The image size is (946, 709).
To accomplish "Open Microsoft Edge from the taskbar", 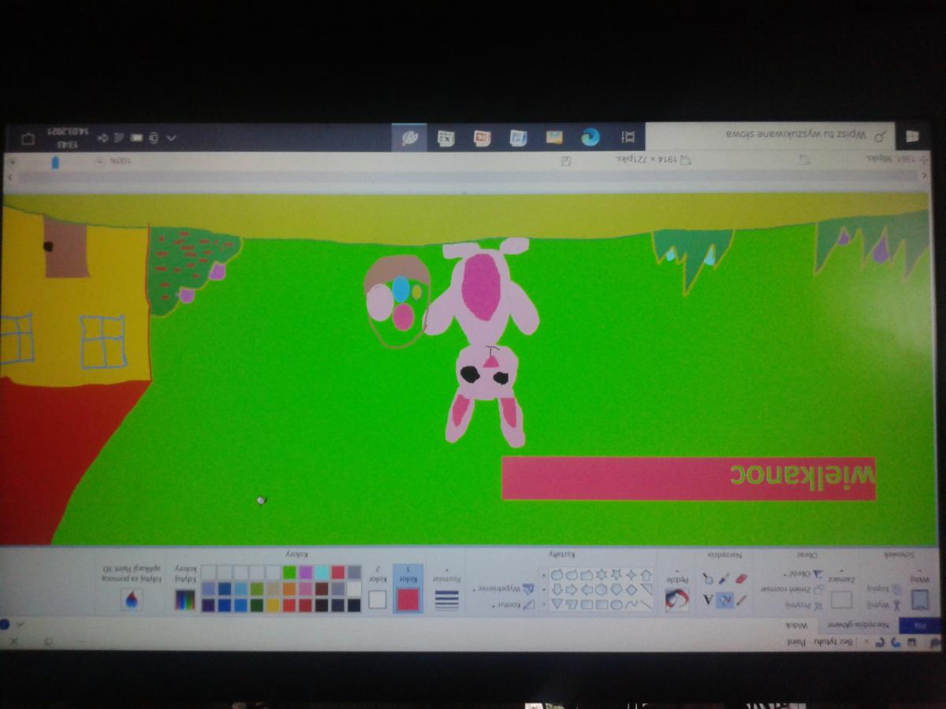I will click(x=590, y=137).
